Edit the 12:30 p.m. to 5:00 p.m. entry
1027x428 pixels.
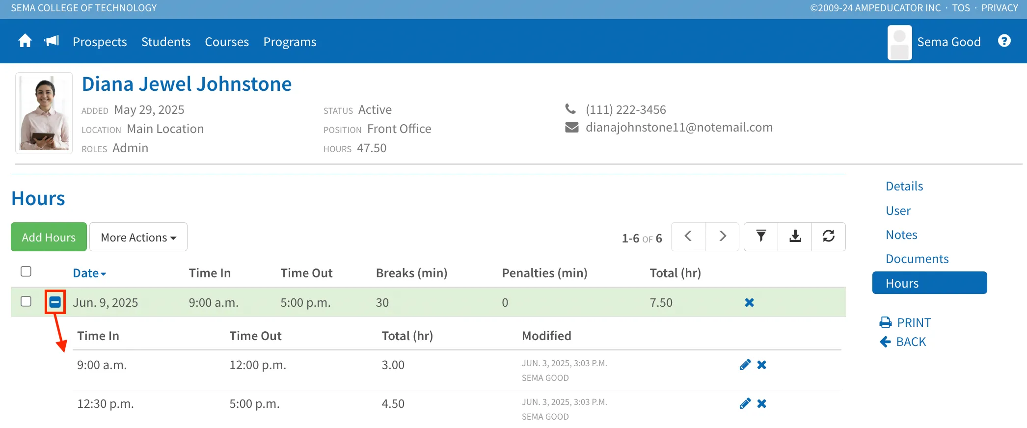point(745,403)
